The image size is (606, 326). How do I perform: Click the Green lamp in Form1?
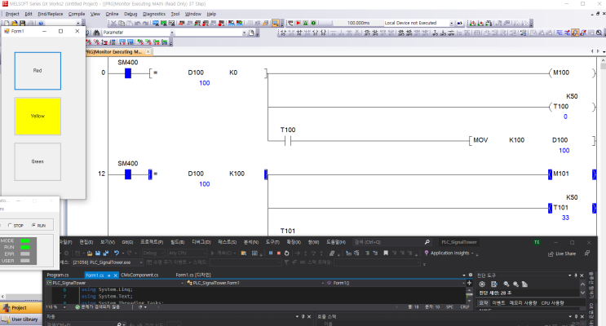(38, 161)
